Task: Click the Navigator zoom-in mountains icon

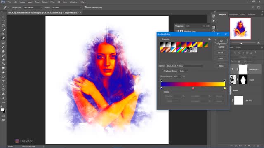Action: (x=259, y=43)
